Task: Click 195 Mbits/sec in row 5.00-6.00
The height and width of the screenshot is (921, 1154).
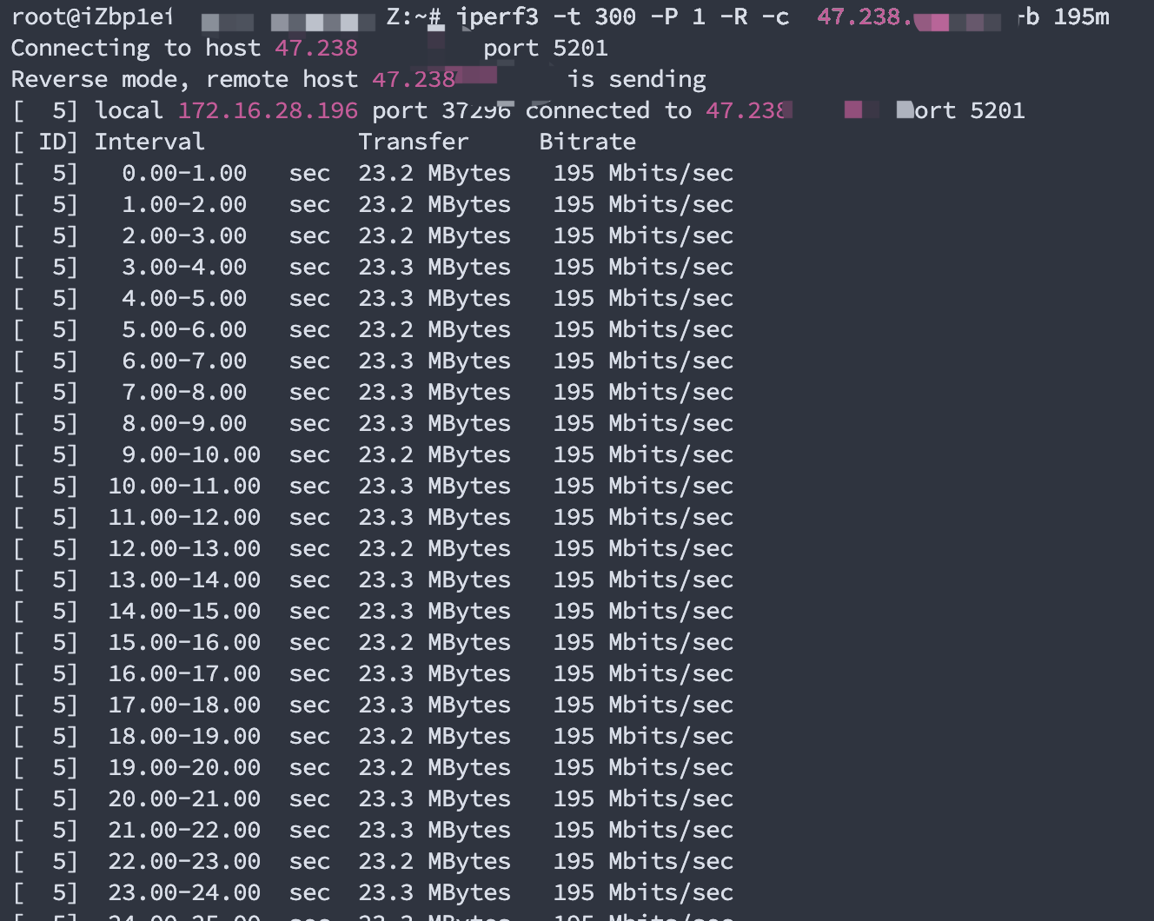Action: [x=643, y=329]
